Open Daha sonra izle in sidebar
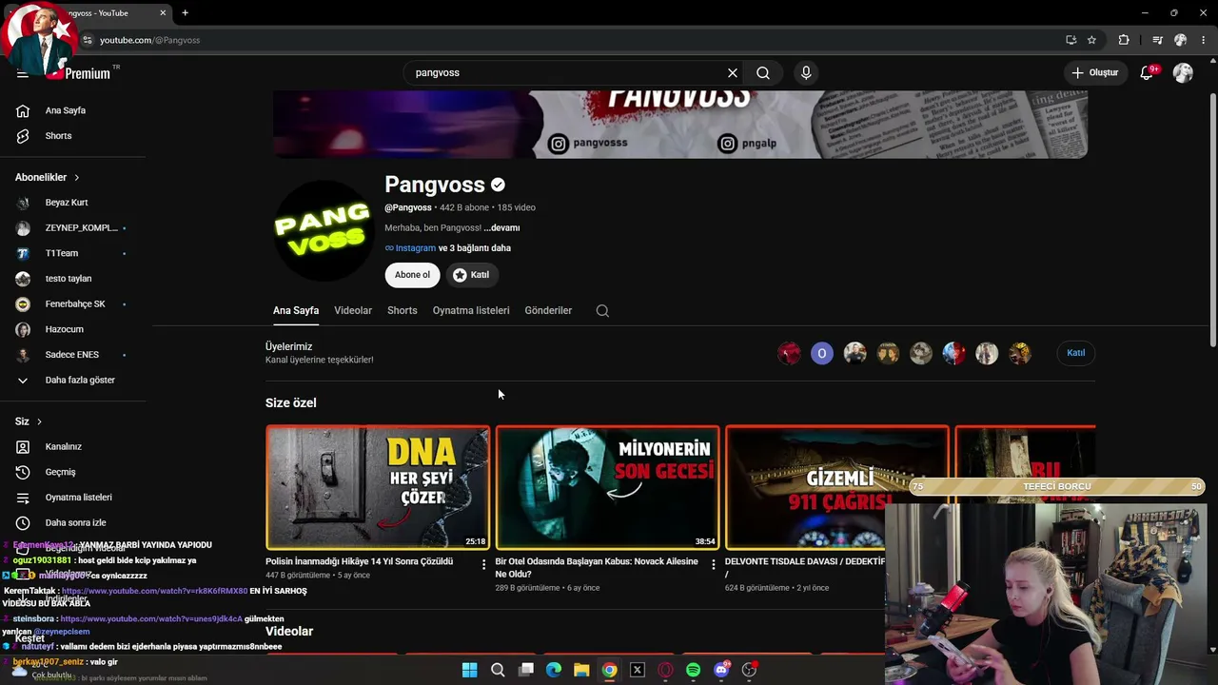Viewport: 1218px width, 685px height. (x=75, y=522)
